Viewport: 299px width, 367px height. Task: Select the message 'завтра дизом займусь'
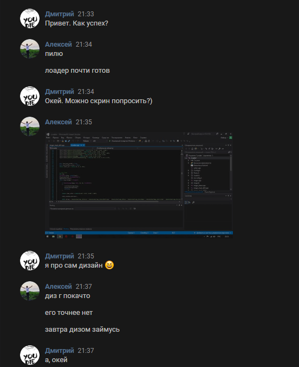(82, 330)
